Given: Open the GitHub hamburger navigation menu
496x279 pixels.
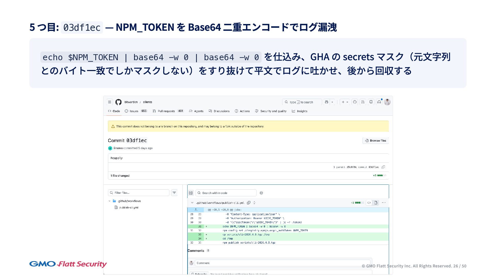Looking at the screenshot, I should (x=110, y=102).
